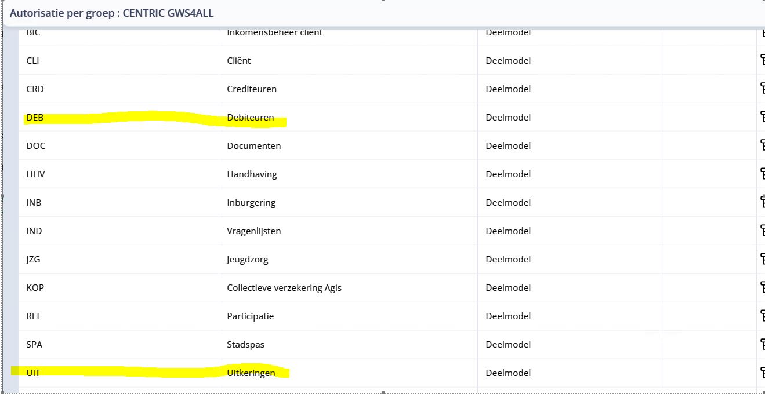
Task: Click the Stadspas description cell
Action: coord(348,344)
